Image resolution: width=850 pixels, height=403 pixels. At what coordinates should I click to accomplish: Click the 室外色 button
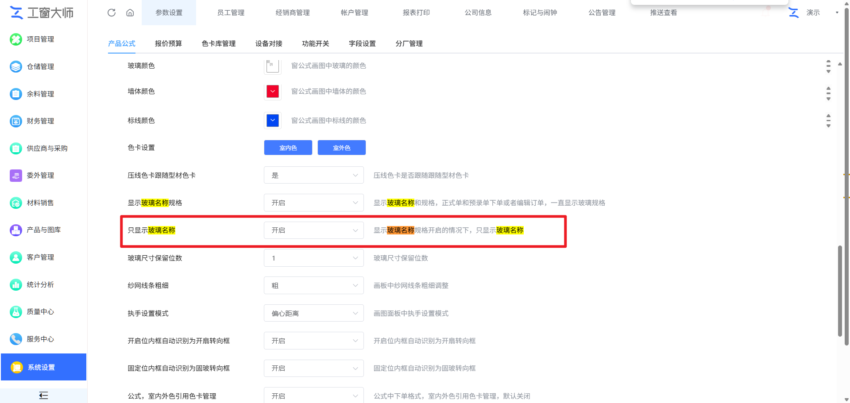342,148
